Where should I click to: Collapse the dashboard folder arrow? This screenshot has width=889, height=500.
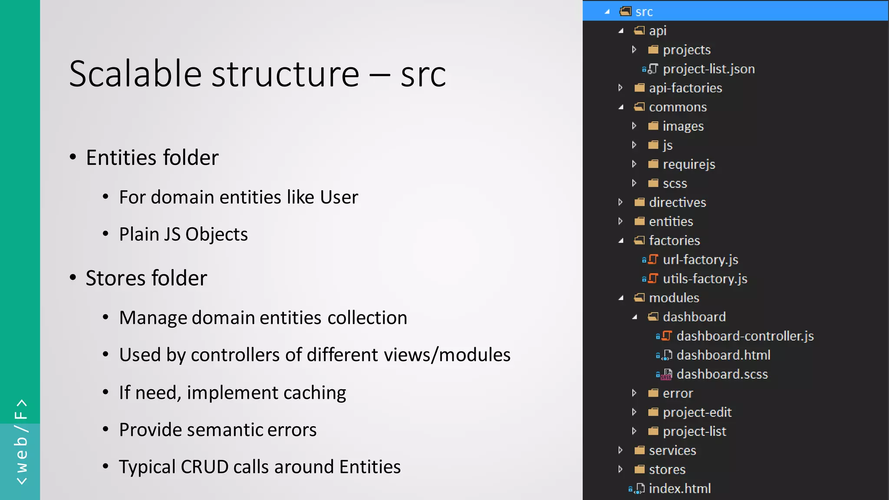635,317
